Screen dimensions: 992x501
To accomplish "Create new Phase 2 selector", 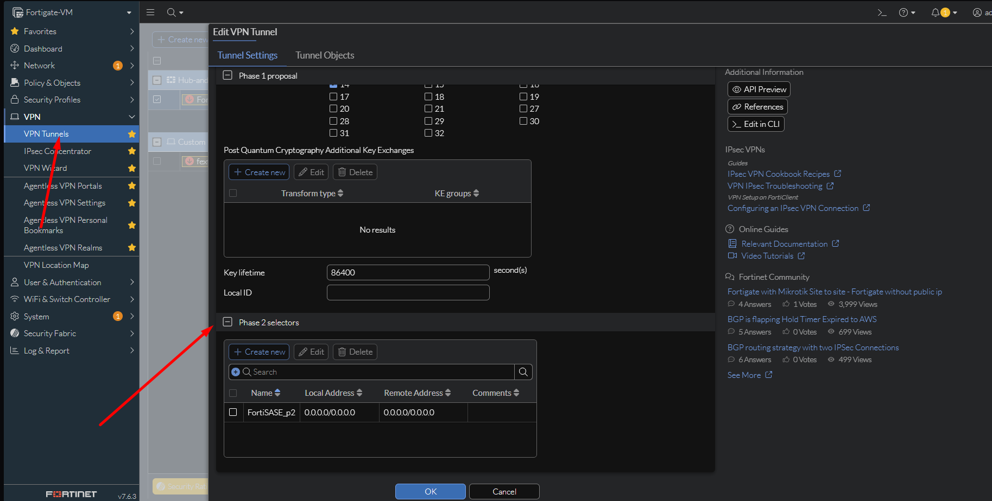I will (x=259, y=352).
